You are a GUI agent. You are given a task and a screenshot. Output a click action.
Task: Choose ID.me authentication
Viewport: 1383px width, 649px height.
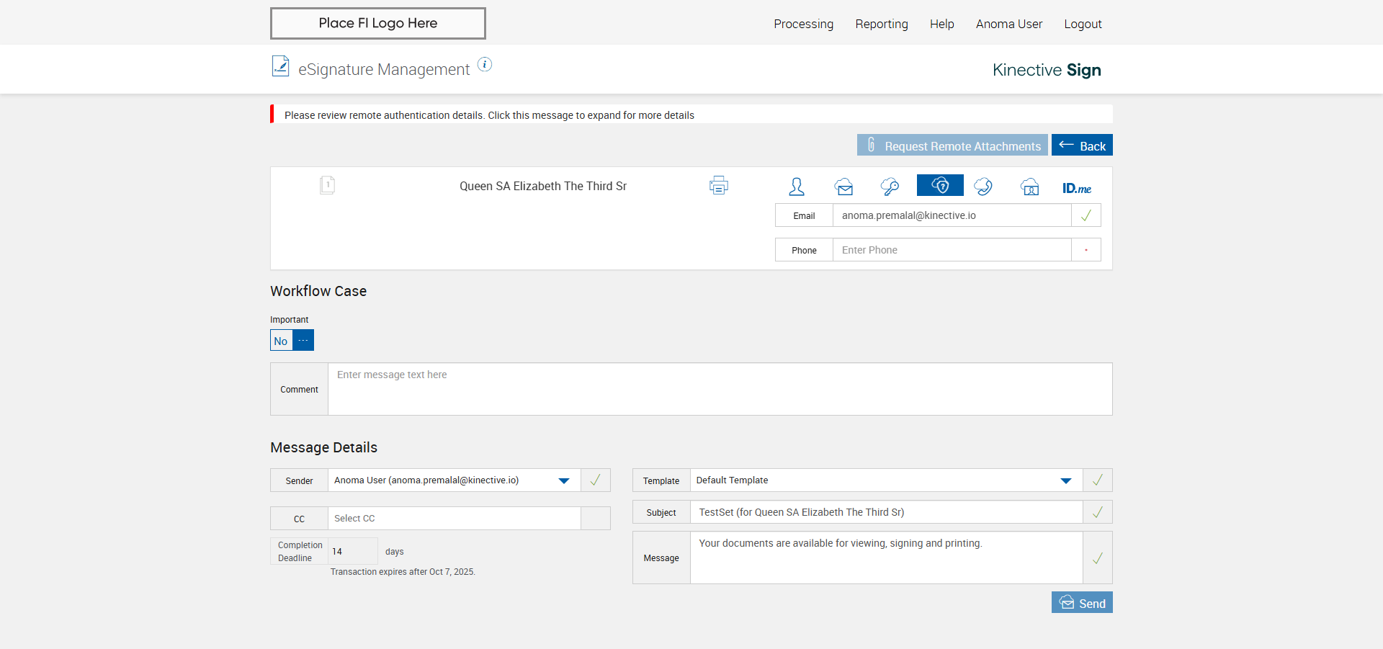[1076, 188]
